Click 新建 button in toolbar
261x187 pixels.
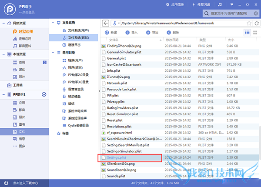111,33
